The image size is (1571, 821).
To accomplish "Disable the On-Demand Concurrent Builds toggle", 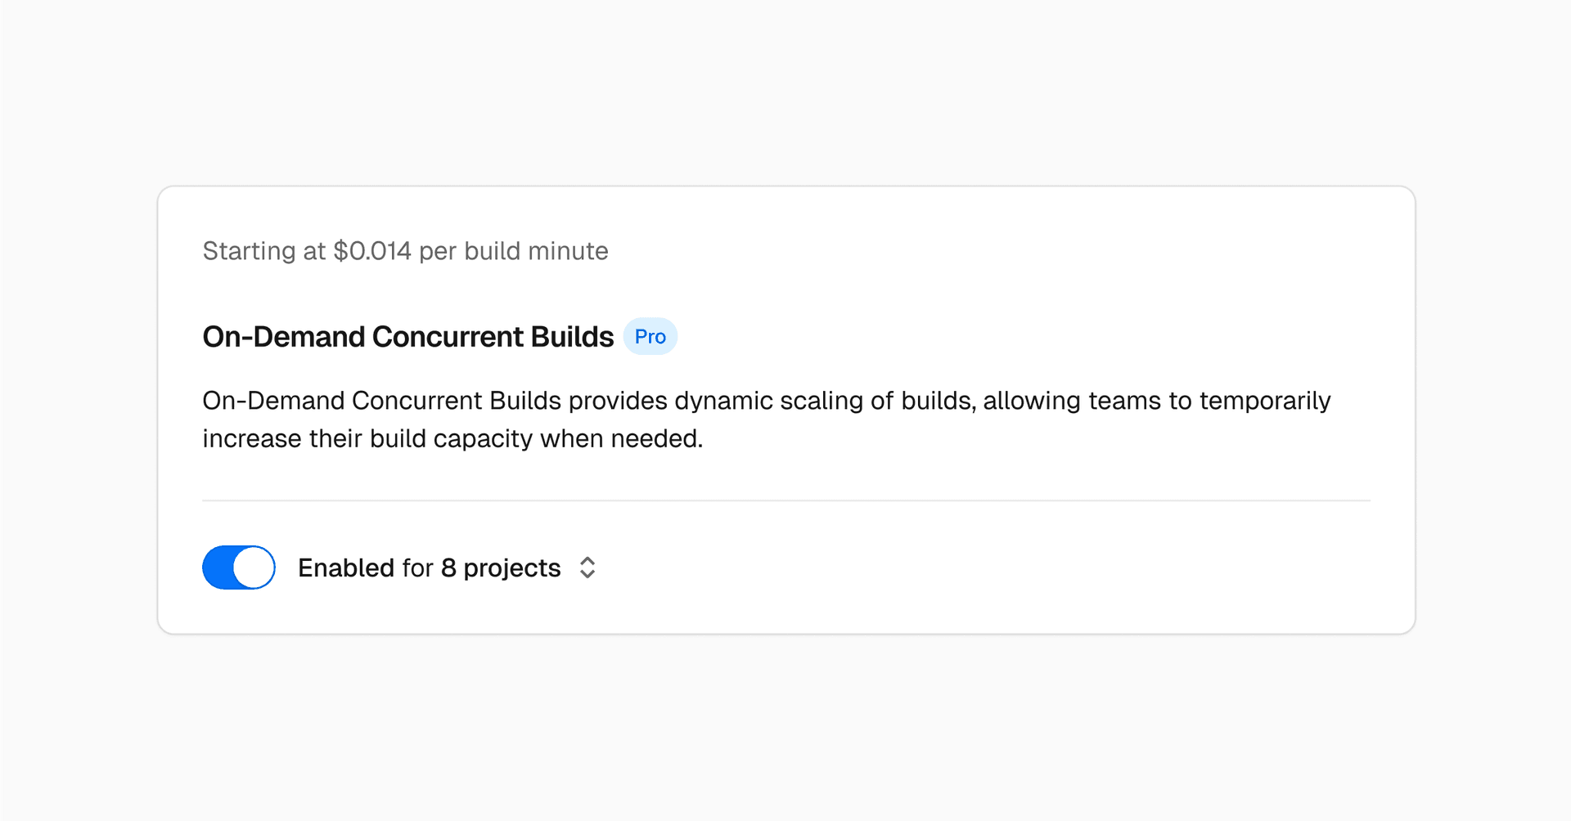I will coord(238,568).
